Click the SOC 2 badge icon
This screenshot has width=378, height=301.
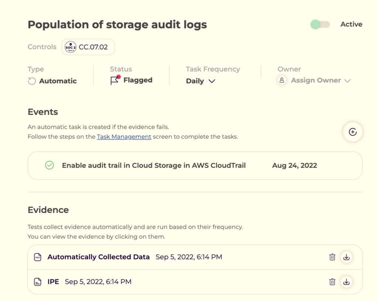pyautogui.click(x=71, y=47)
